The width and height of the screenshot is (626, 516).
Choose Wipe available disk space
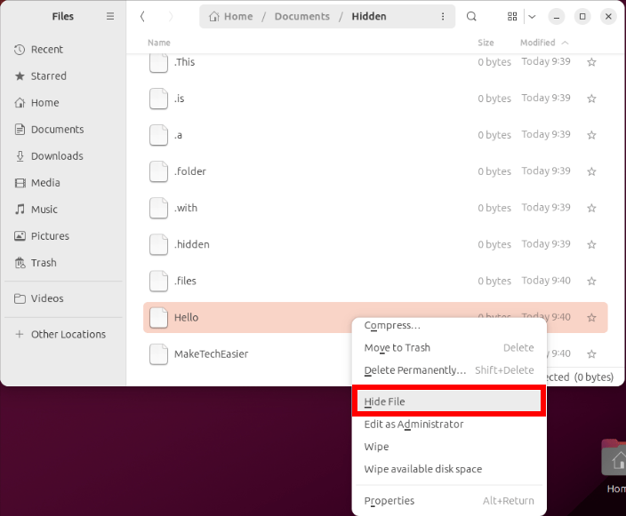coord(449,469)
